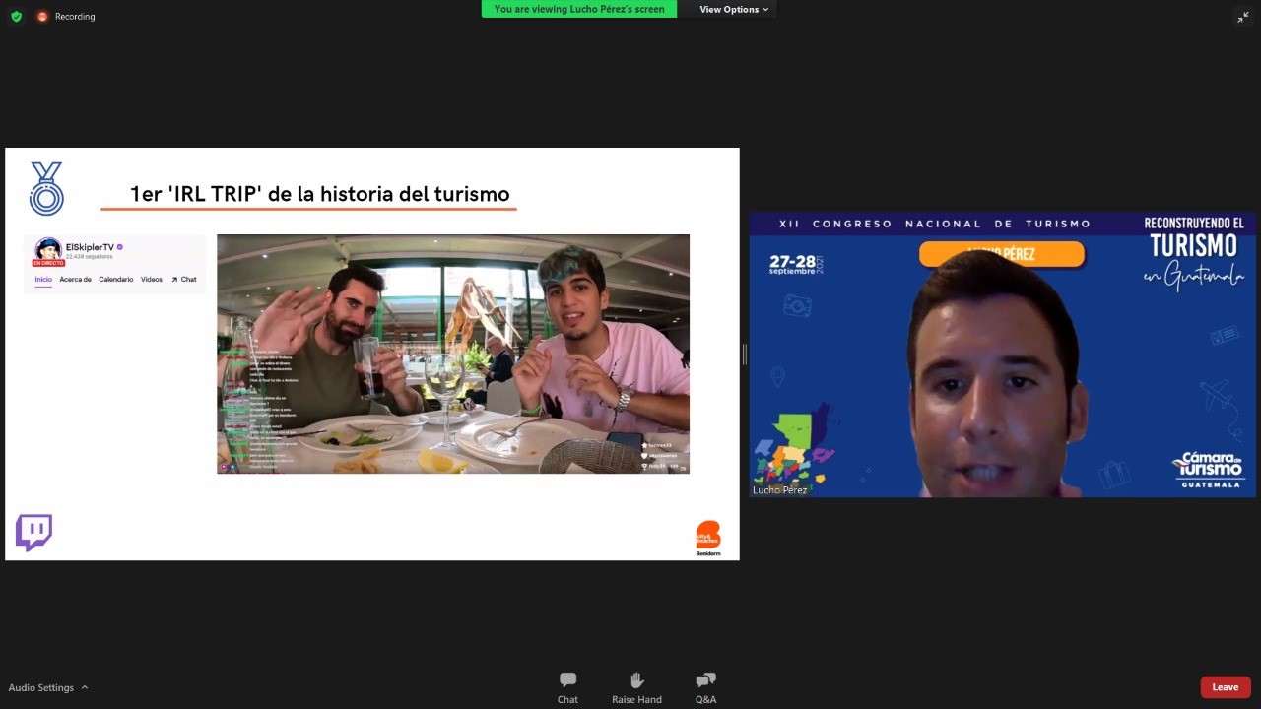Screen dimensions: 1261x709
Task: Open the Q&A panel
Action: (705, 687)
